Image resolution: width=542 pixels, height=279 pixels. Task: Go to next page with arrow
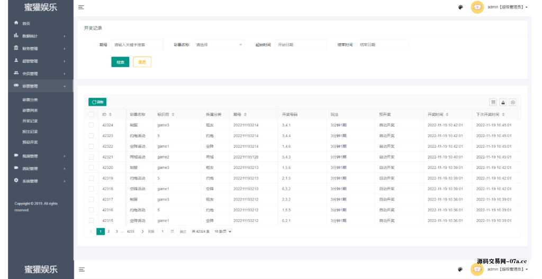[x=142, y=231]
